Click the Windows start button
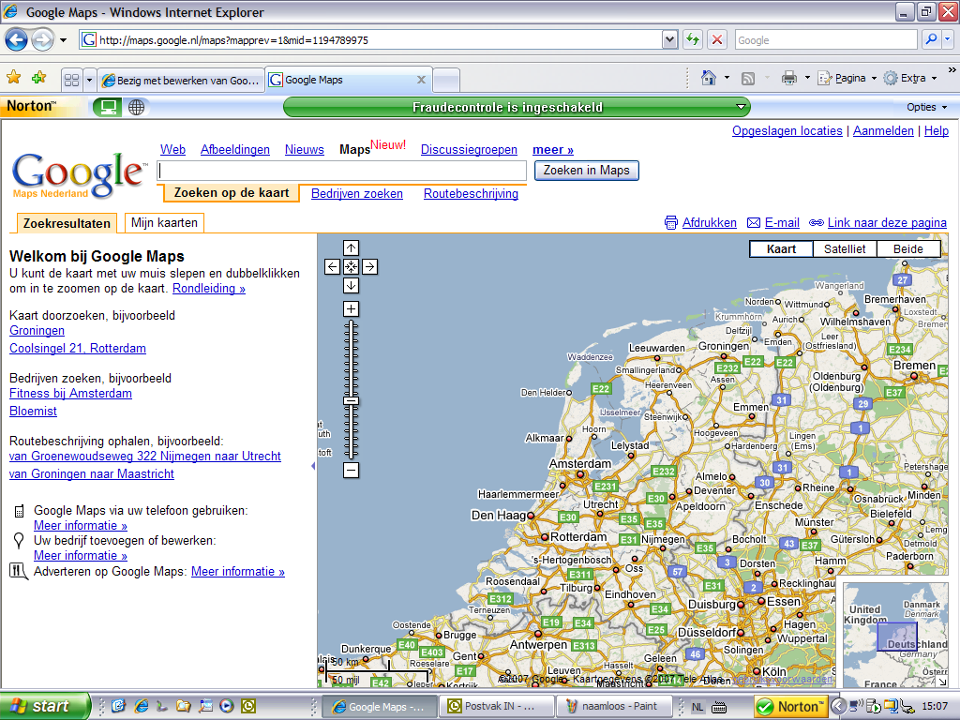 (44, 707)
